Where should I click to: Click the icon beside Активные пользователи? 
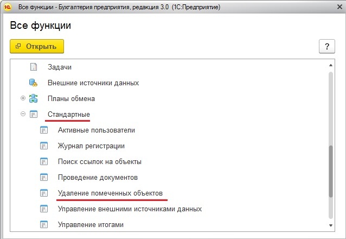click(44, 130)
